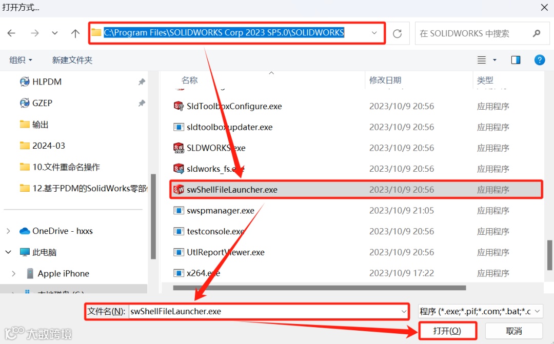Click the 打开(O) button
This screenshot has height=344, width=554.
tap(447, 331)
